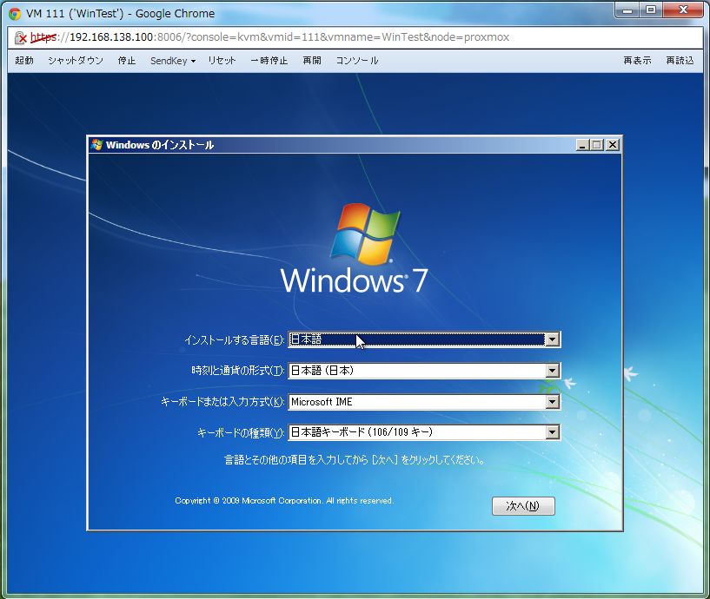Click the 停止 (Stop) toolbar button

click(x=126, y=61)
